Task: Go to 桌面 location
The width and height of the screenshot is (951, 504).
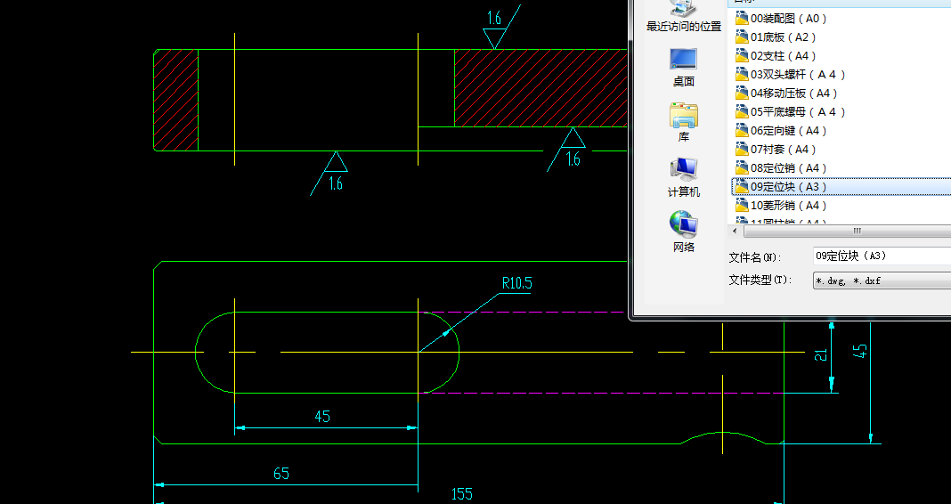Action: pyautogui.click(x=684, y=68)
